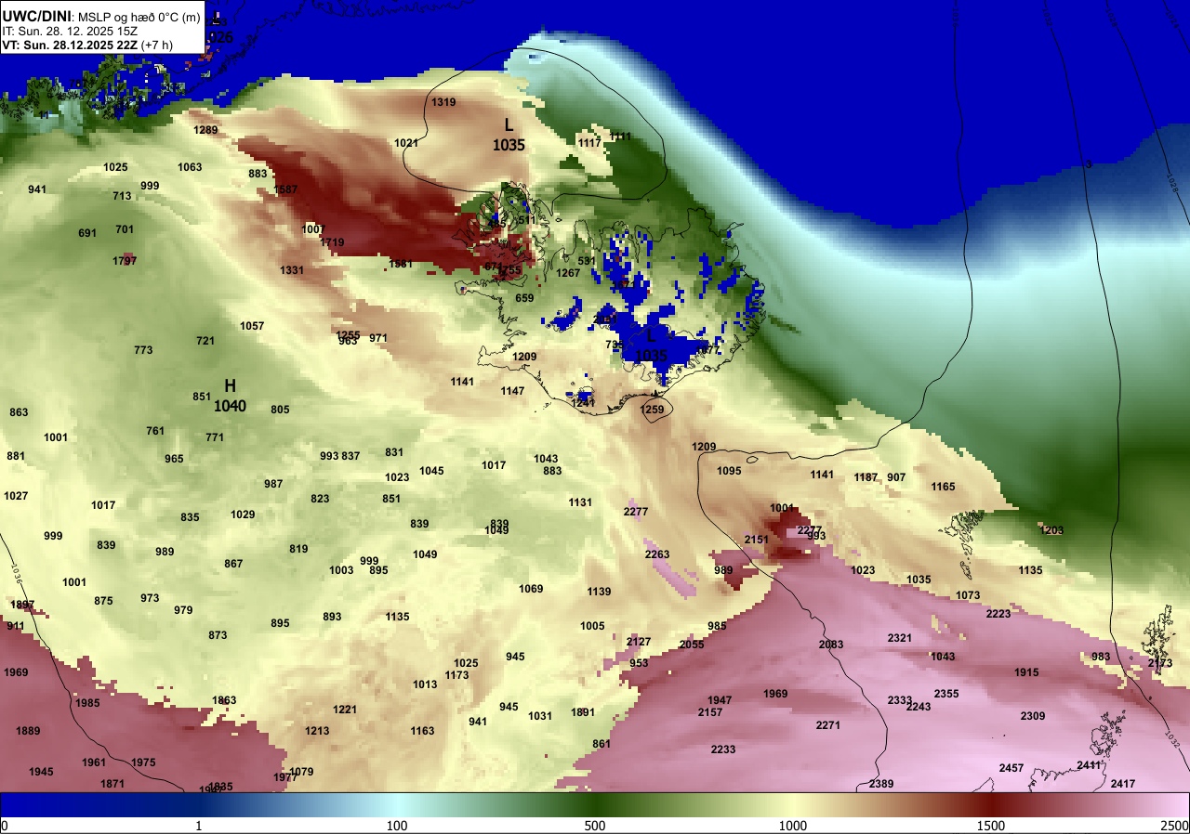Click the height value 1163
Screen dimensions: 1190x834
422,731
